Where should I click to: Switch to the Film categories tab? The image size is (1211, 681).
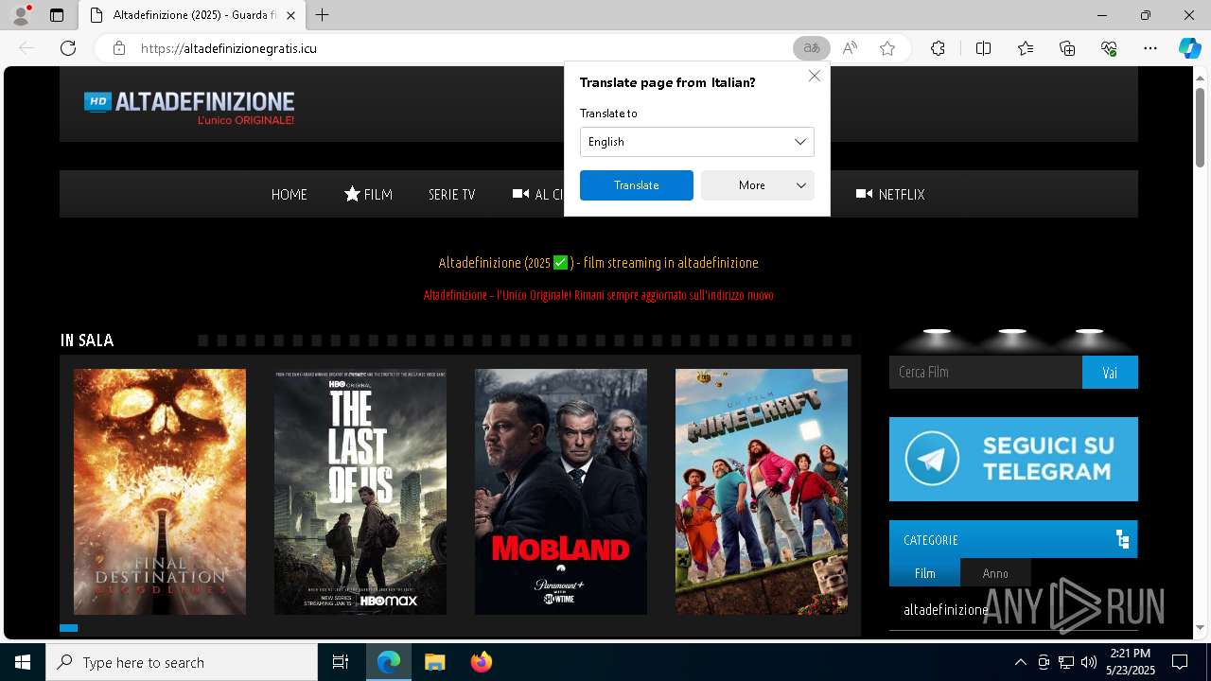coord(924,573)
